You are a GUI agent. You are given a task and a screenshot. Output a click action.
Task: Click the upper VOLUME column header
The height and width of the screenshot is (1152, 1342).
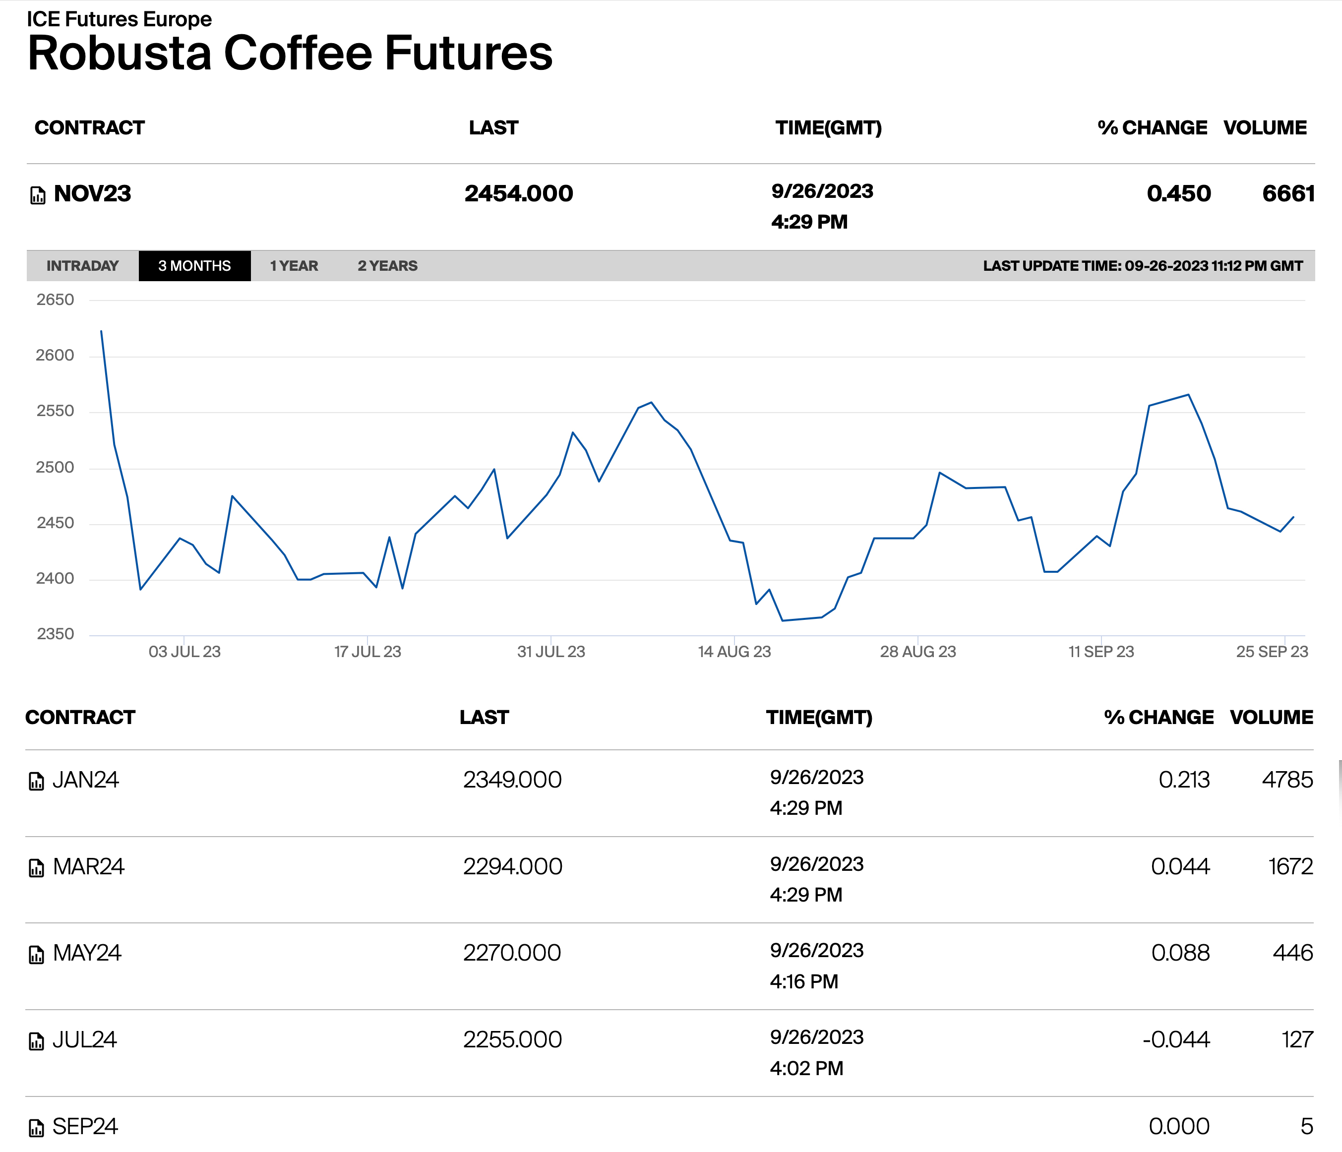click(1265, 128)
